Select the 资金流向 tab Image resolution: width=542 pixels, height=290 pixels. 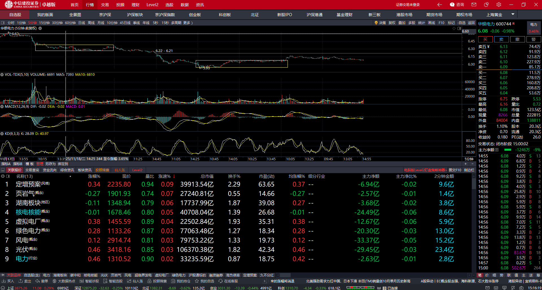(50, 170)
